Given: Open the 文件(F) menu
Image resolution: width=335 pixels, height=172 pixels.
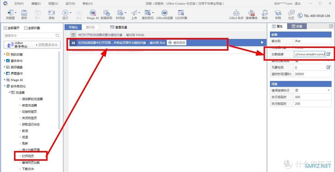Looking at the screenshot, I should tap(19, 4).
